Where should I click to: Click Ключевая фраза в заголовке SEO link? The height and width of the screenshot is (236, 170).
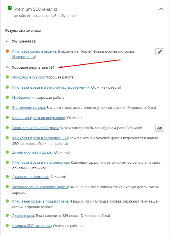(40, 138)
